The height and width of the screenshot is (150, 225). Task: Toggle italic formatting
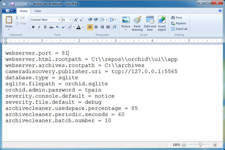tap(39, 27)
